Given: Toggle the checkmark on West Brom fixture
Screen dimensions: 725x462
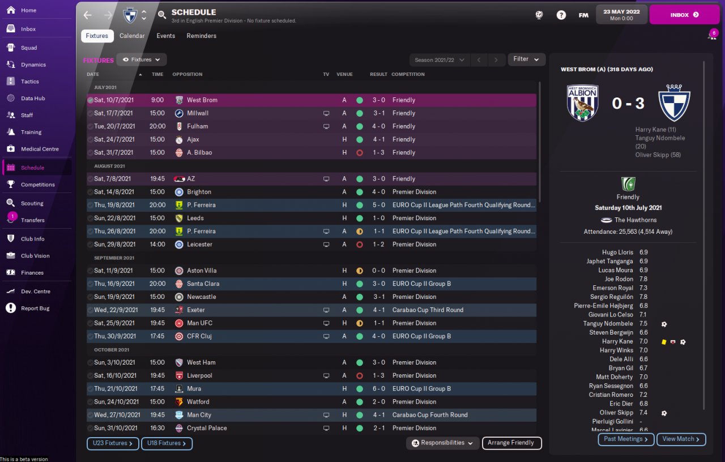Looking at the screenshot, I should pyautogui.click(x=90, y=100).
